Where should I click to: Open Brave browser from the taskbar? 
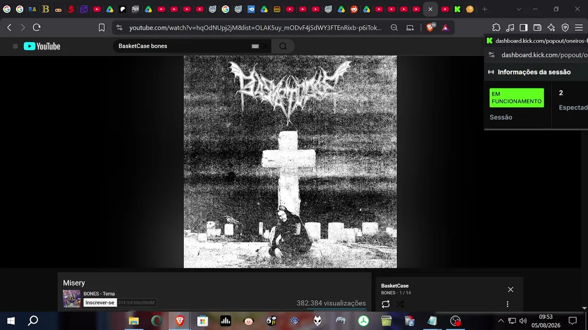pyautogui.click(x=180, y=321)
